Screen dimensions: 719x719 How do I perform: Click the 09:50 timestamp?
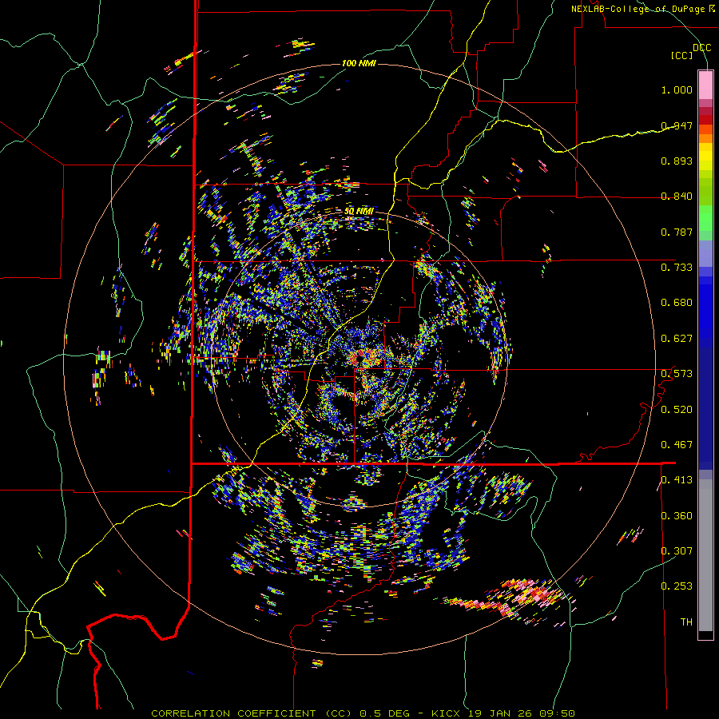pos(557,713)
